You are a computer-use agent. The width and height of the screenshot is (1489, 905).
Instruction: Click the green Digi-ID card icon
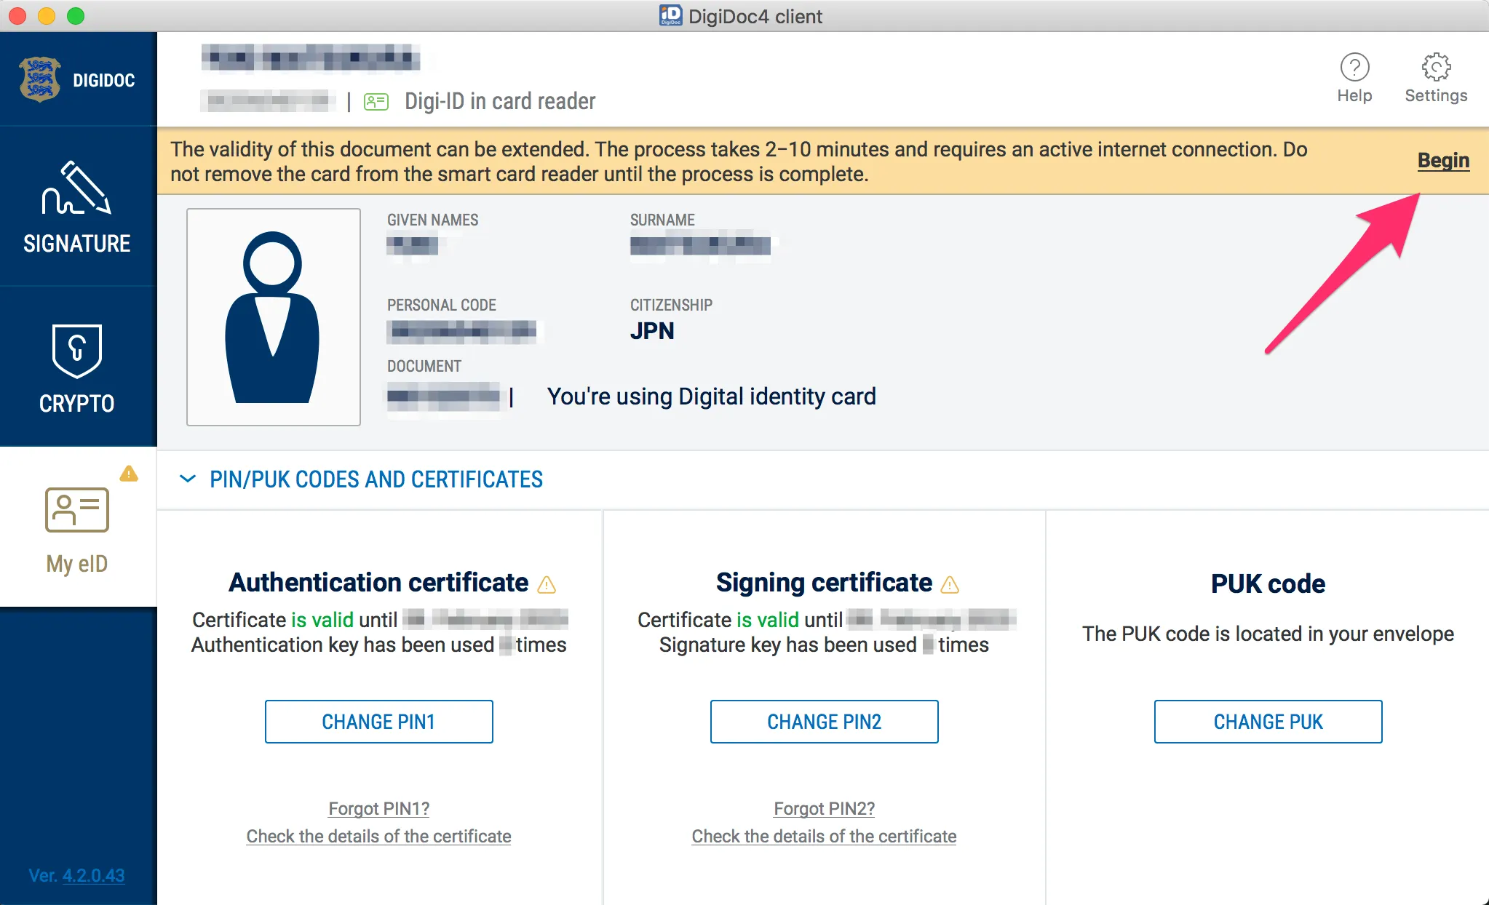(x=376, y=102)
